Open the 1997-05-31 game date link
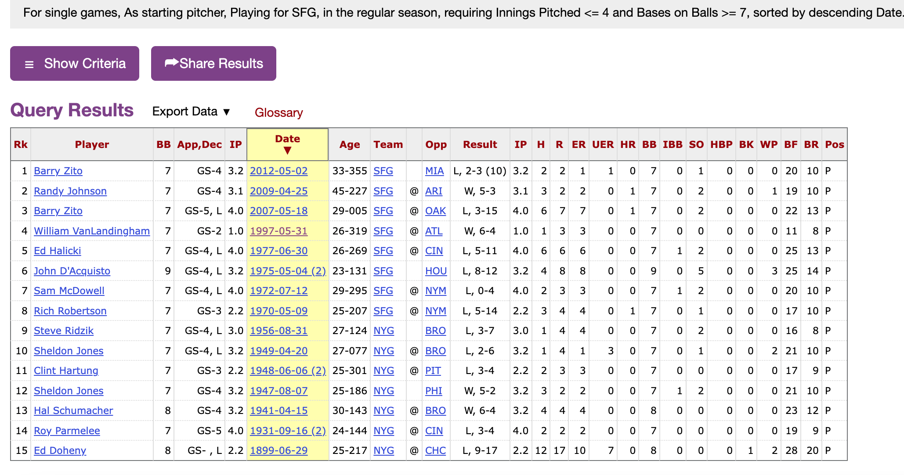This screenshot has height=475, width=904. 278,231
